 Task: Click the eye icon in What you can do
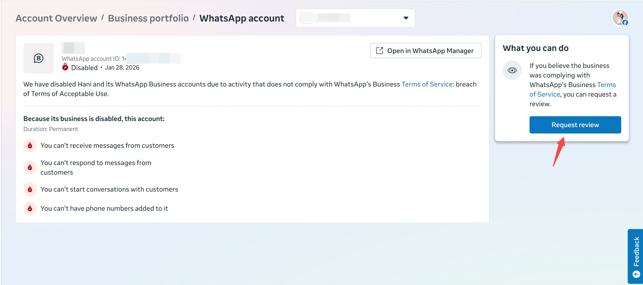point(512,70)
